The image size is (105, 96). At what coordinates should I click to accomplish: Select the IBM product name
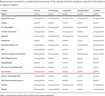point(3,49)
